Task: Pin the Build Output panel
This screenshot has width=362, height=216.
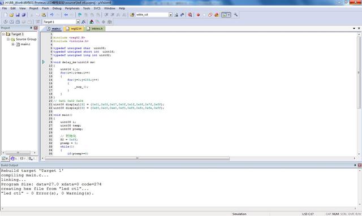Action: click(x=355, y=165)
